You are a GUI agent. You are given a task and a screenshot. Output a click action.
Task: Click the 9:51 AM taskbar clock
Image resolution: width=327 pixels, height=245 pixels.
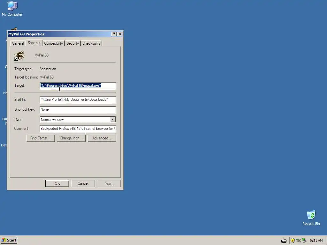point(316,241)
